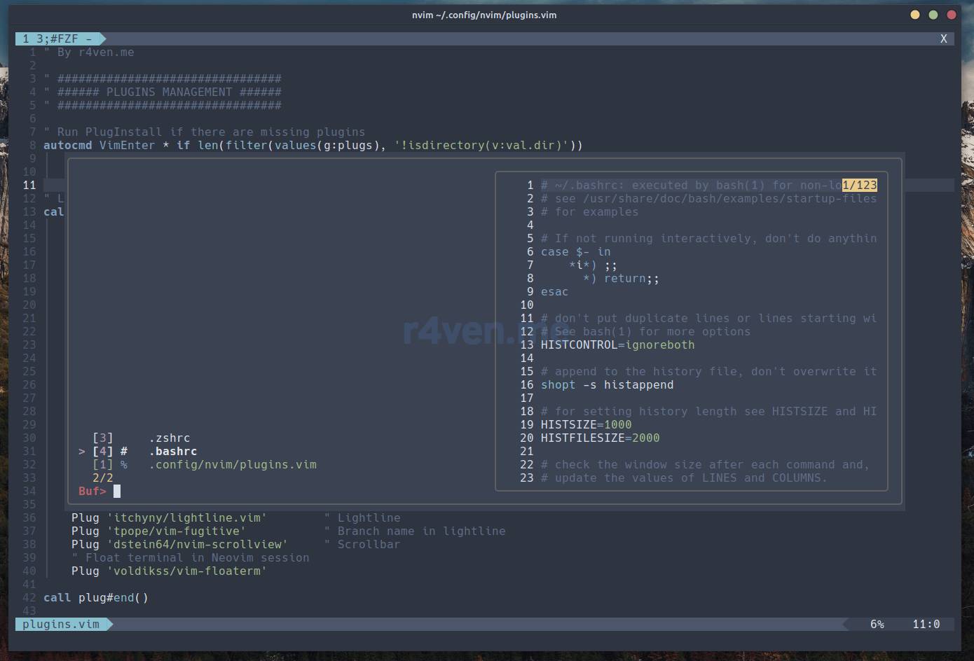This screenshot has height=661, width=974.
Task: Close the tab with the X
Action: coord(943,39)
